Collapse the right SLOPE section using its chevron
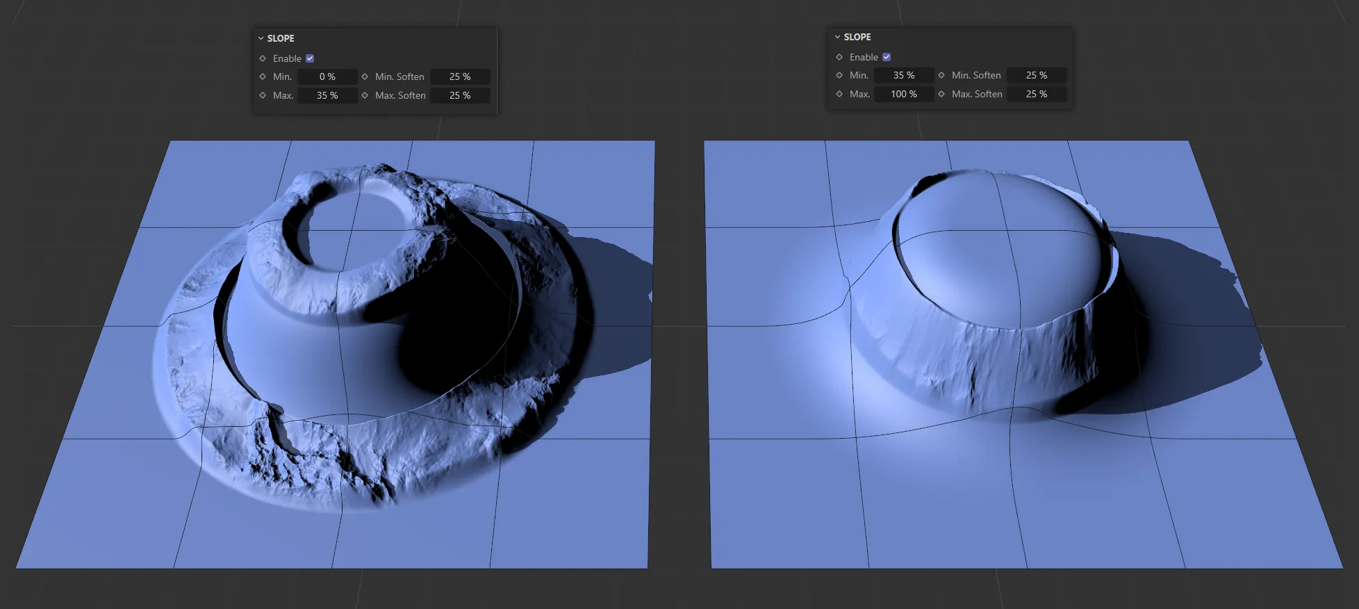This screenshot has height=609, width=1359. [x=838, y=37]
